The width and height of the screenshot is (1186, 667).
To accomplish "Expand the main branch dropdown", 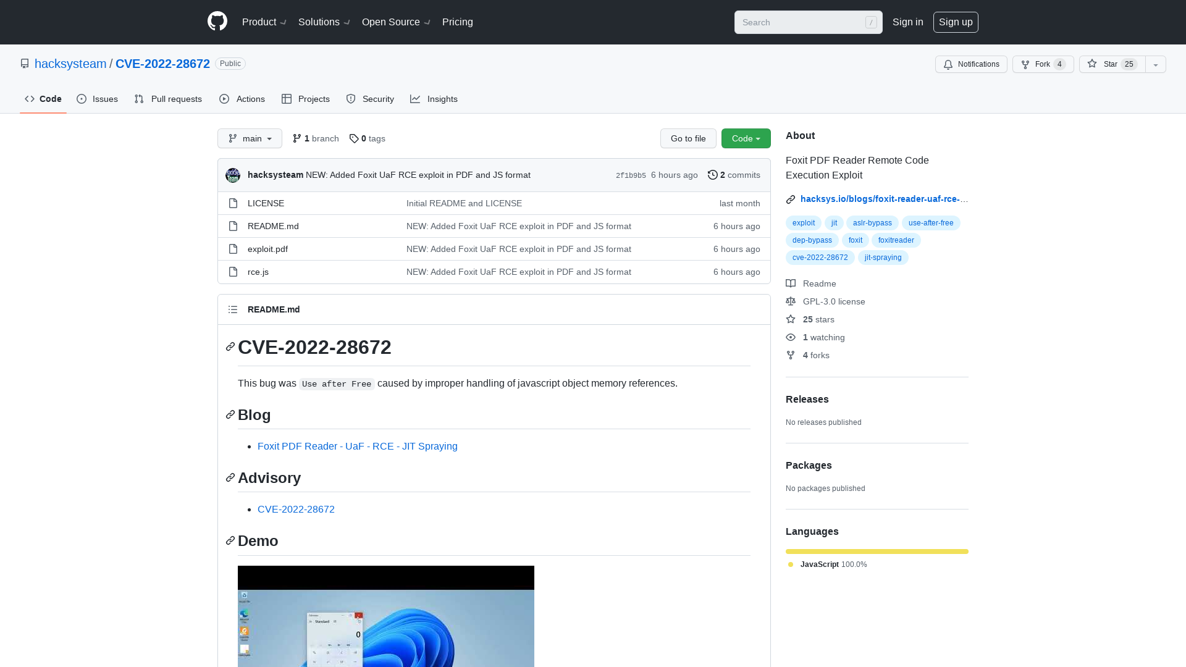I will (x=250, y=138).
